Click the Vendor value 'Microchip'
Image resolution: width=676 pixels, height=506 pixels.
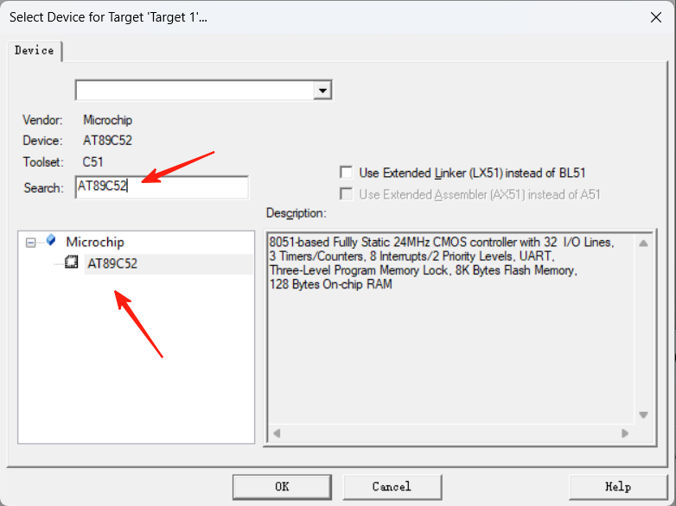[x=107, y=120]
